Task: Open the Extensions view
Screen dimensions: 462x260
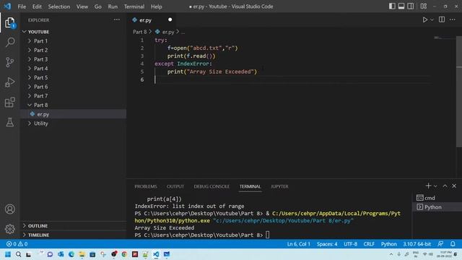Action: (9, 103)
